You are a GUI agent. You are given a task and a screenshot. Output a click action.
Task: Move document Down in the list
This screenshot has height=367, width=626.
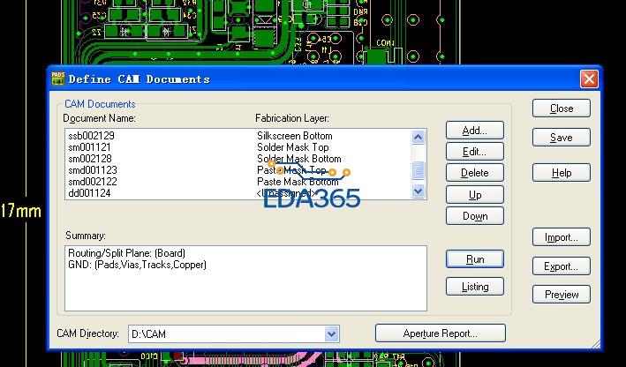pos(475,216)
